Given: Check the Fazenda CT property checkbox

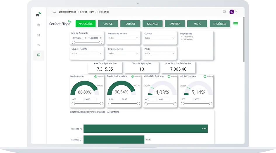Looking at the screenshot, I should point(182,40).
